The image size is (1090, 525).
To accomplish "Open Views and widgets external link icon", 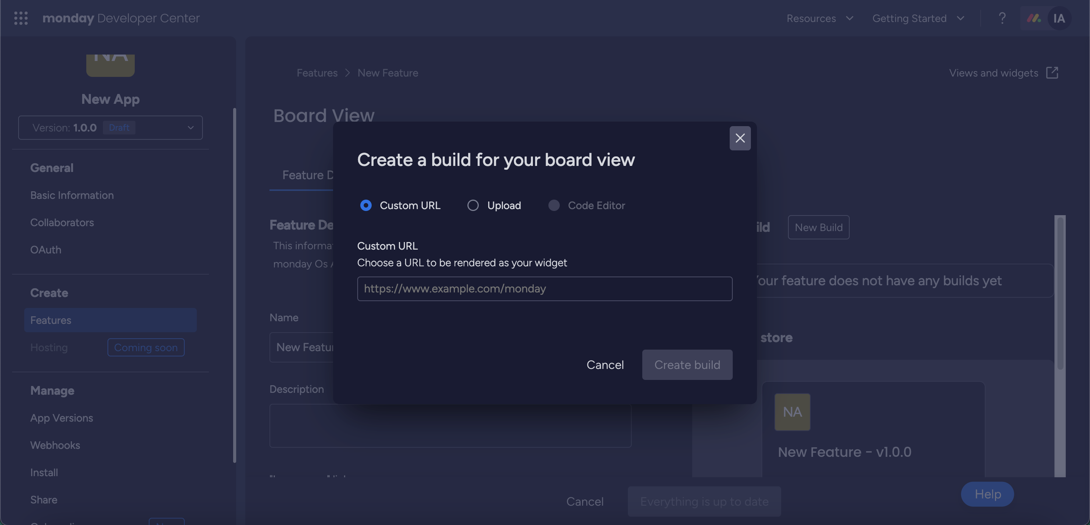I will (1052, 73).
